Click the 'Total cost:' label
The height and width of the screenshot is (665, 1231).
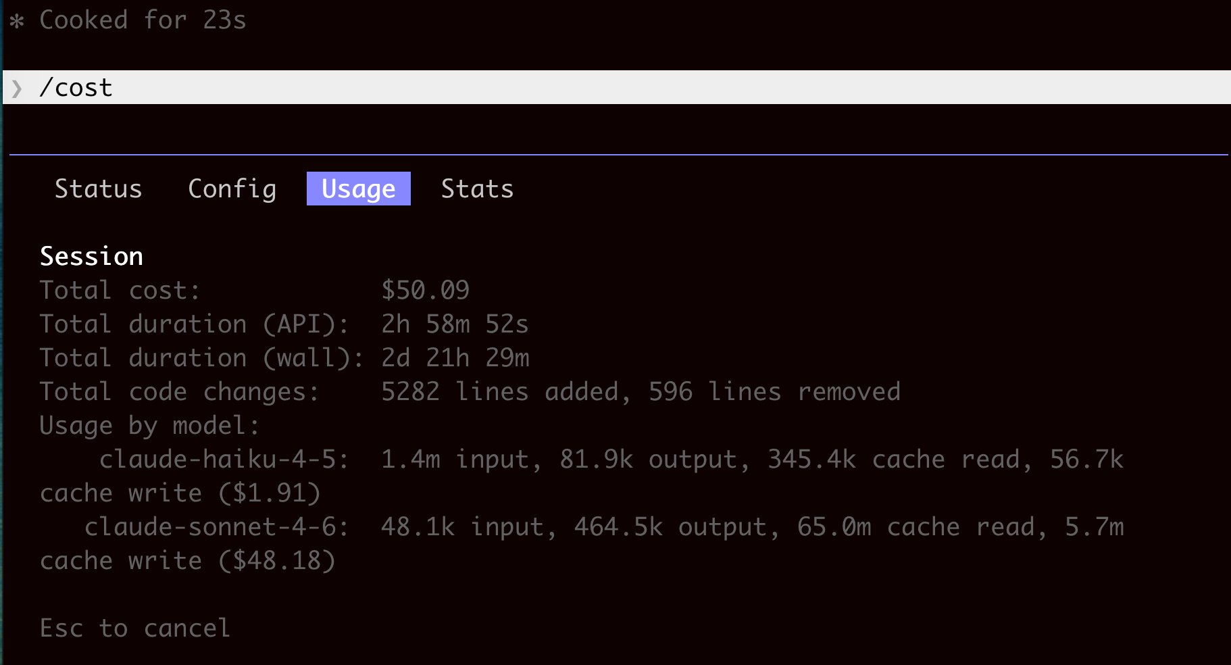[x=120, y=290]
